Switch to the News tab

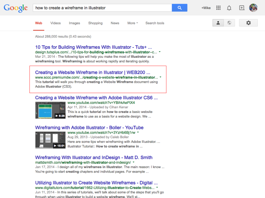pyautogui.click(x=115, y=23)
